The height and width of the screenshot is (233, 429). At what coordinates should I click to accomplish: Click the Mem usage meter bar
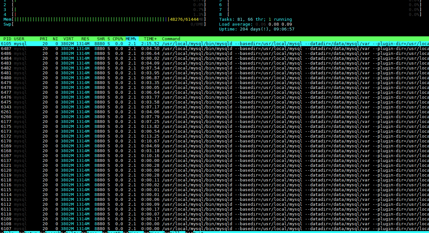[x=105, y=19]
